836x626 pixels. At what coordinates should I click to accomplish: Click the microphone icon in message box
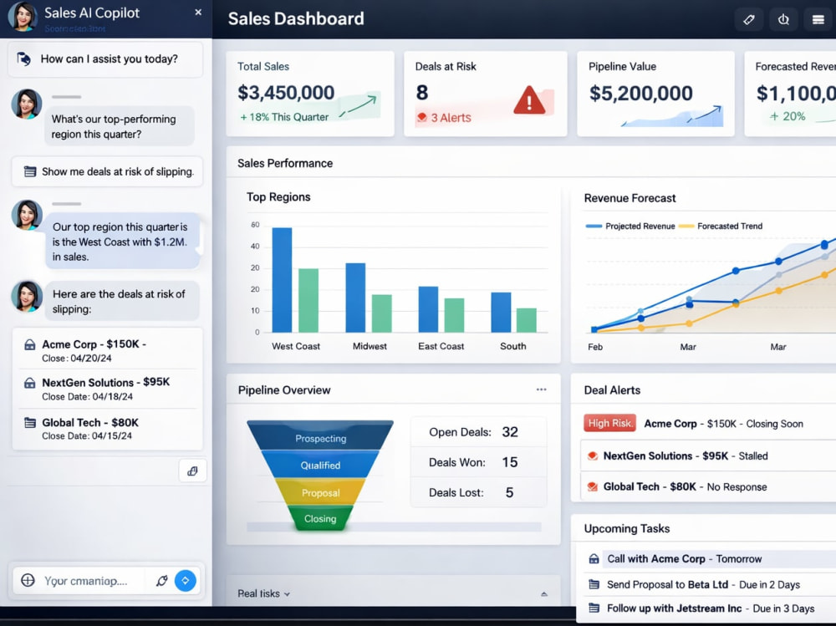pyautogui.click(x=162, y=581)
